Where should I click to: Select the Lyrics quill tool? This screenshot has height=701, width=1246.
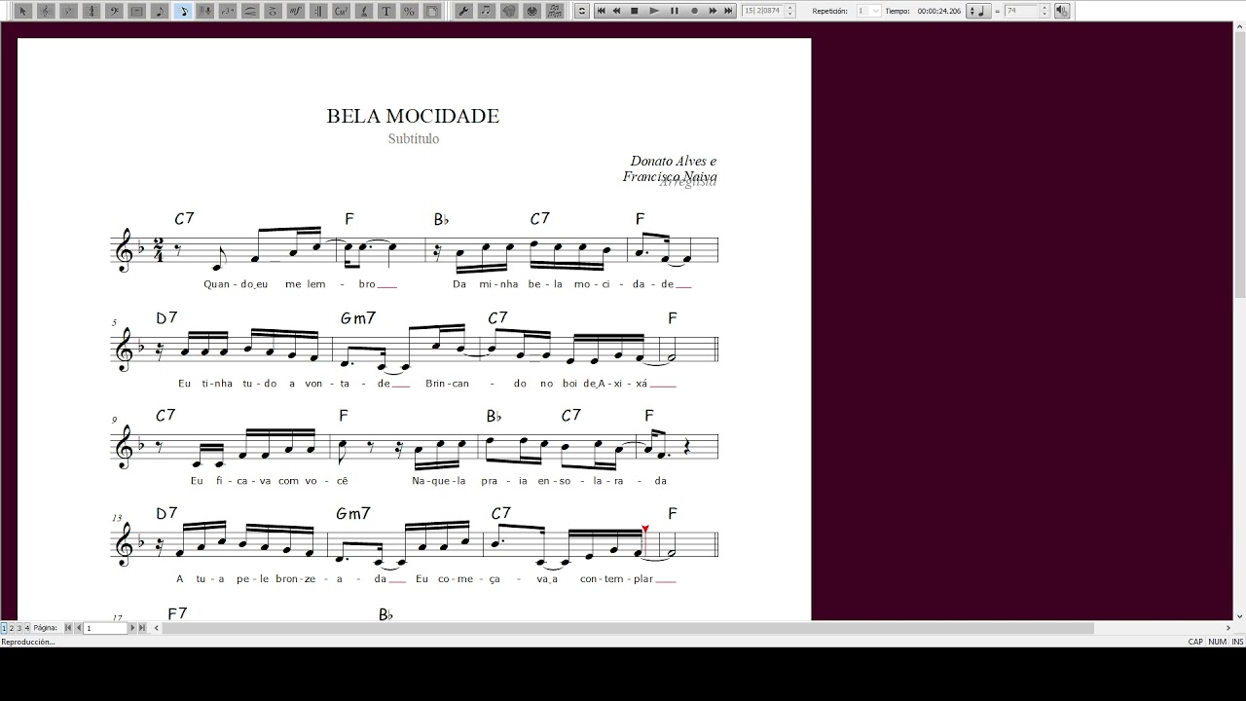coord(364,11)
